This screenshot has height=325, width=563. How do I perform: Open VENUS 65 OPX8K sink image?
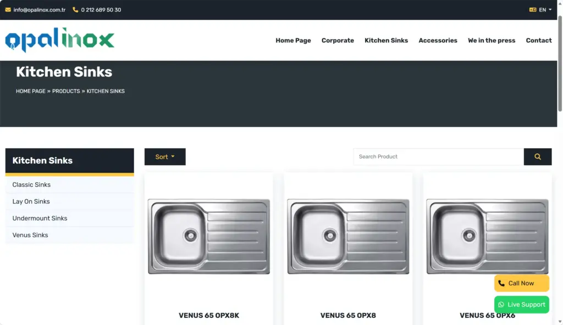(x=208, y=237)
